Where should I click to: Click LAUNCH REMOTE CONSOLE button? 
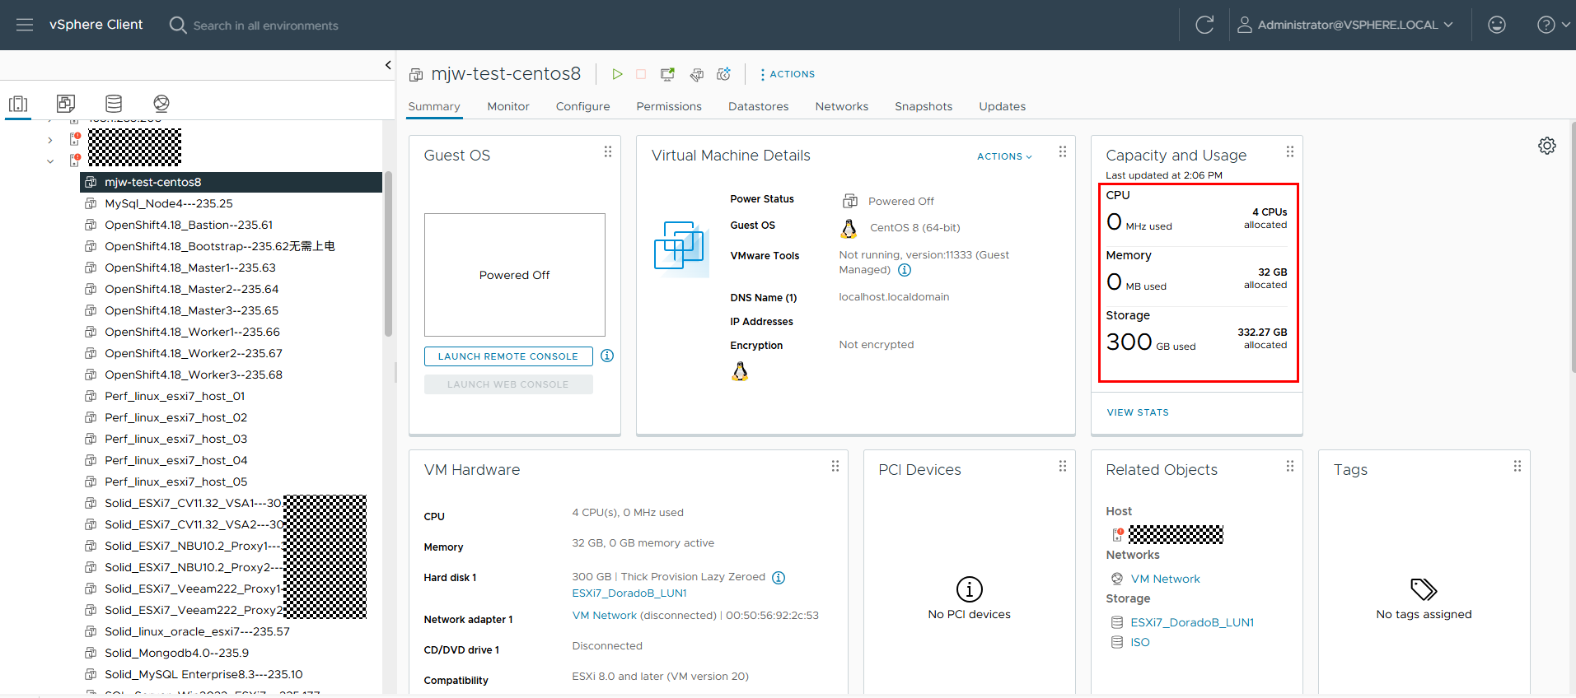tap(508, 356)
